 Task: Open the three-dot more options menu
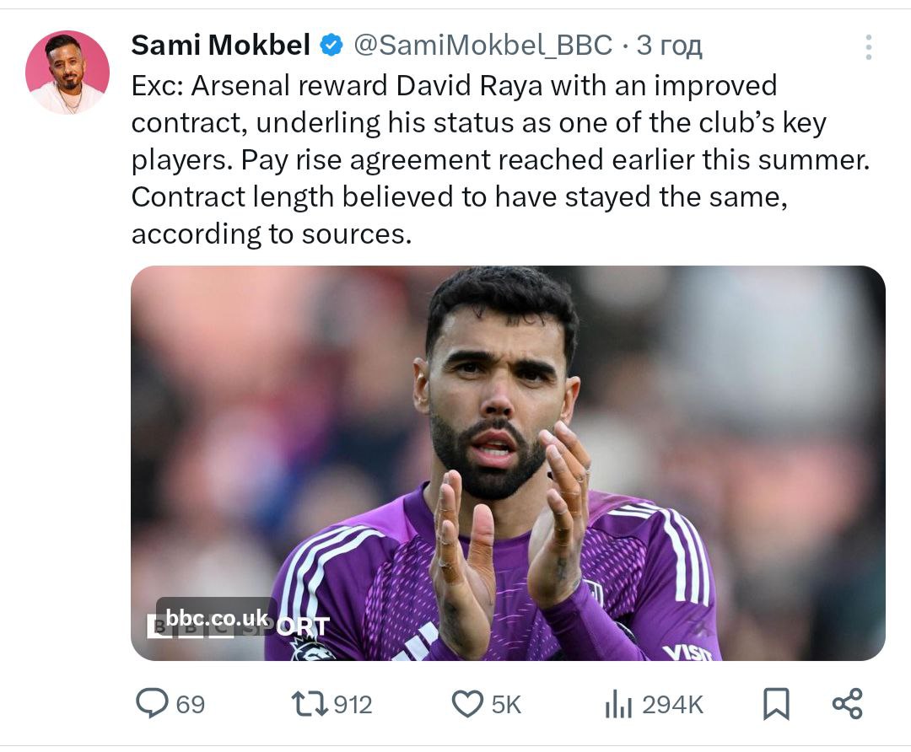(x=868, y=47)
